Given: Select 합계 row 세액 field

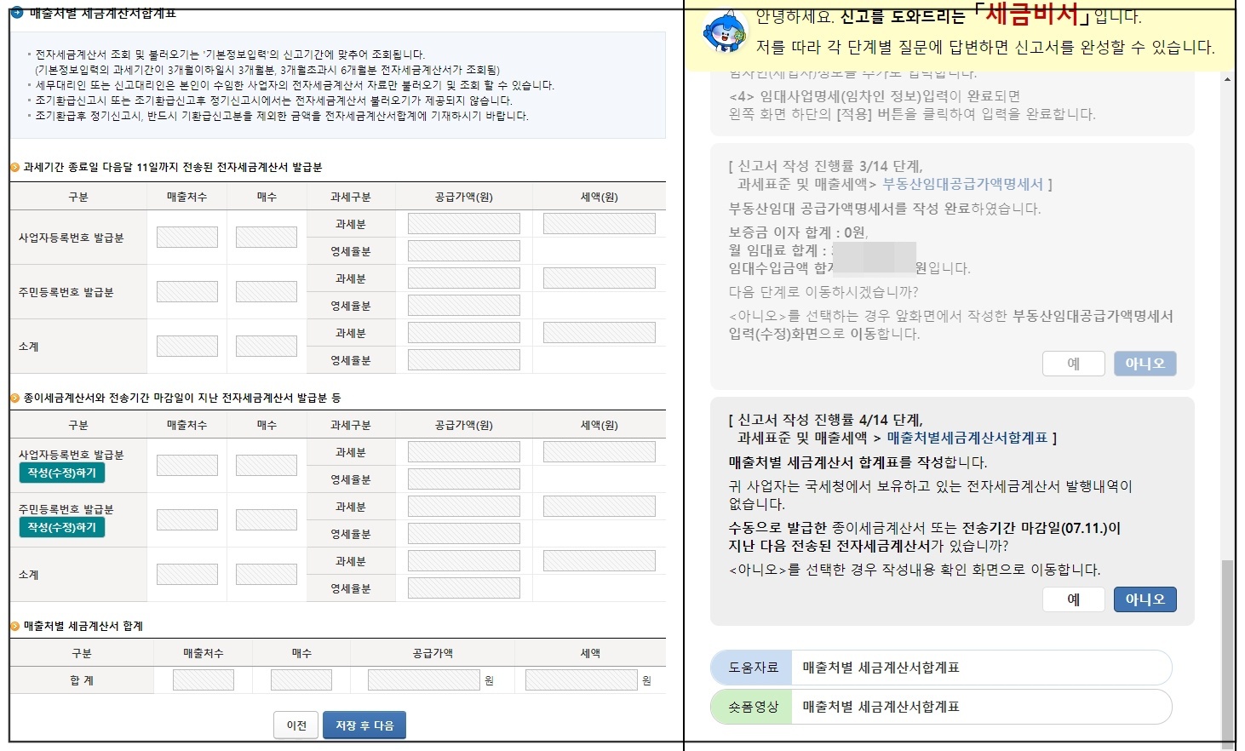Looking at the screenshot, I should coord(582,679).
